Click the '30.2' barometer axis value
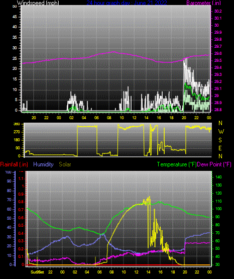The image size is (234, 279). tap(218, 11)
